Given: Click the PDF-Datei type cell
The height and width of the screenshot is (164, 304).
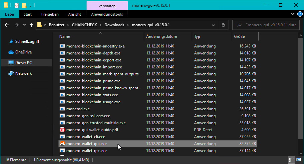Looking at the screenshot, I should click(x=203, y=129).
